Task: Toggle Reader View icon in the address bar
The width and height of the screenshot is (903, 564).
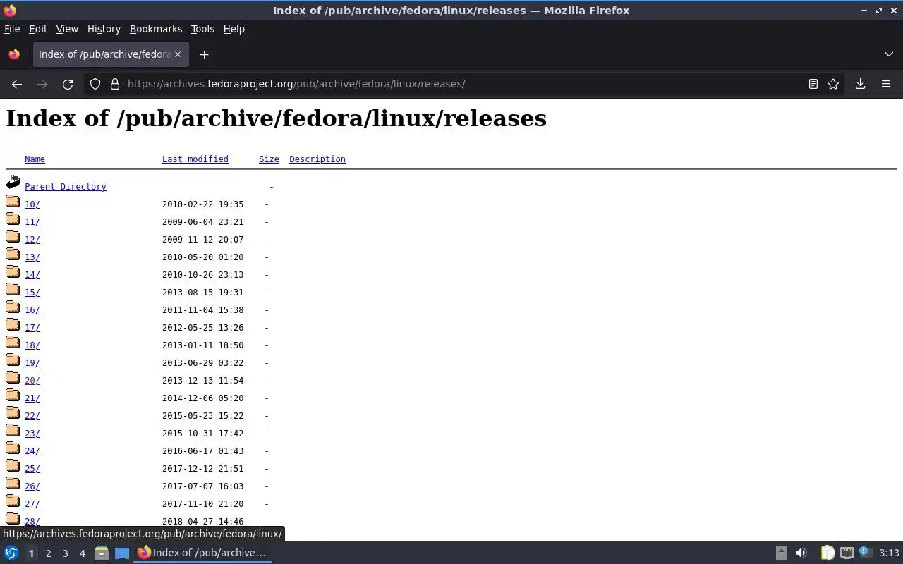Action: (x=813, y=84)
